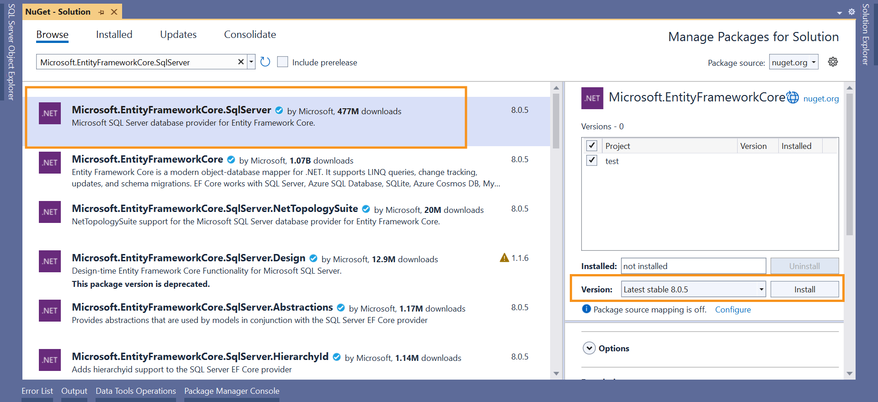Click details pane scrollbar down arrow

pyautogui.click(x=850, y=374)
